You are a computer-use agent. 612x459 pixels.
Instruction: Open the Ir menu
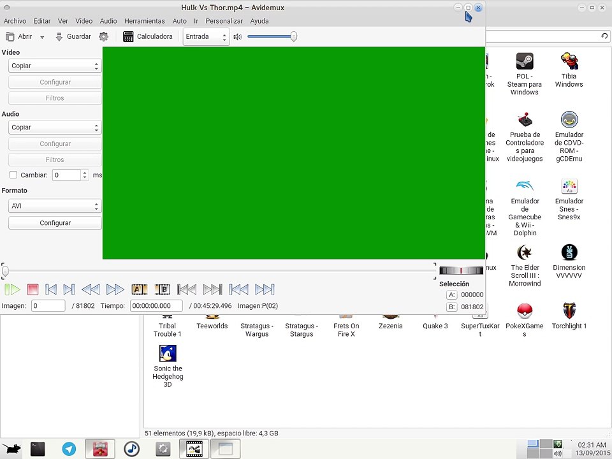click(x=196, y=21)
